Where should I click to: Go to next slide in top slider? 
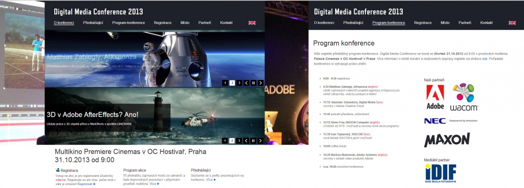260,83
